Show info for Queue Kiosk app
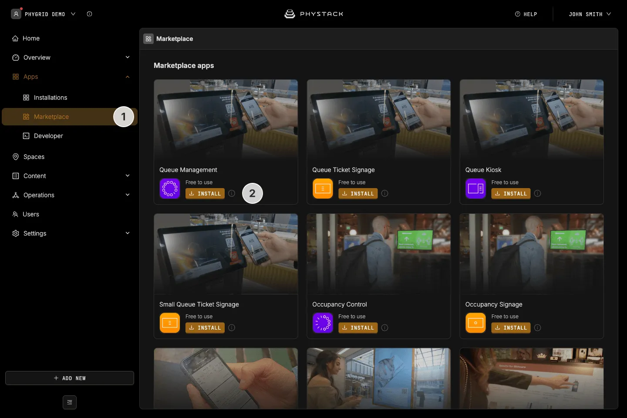Screen dimensions: 627x418 [538, 193]
